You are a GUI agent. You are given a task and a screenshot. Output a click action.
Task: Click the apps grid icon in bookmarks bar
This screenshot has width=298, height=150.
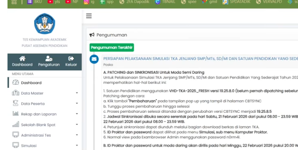coord(14,2)
